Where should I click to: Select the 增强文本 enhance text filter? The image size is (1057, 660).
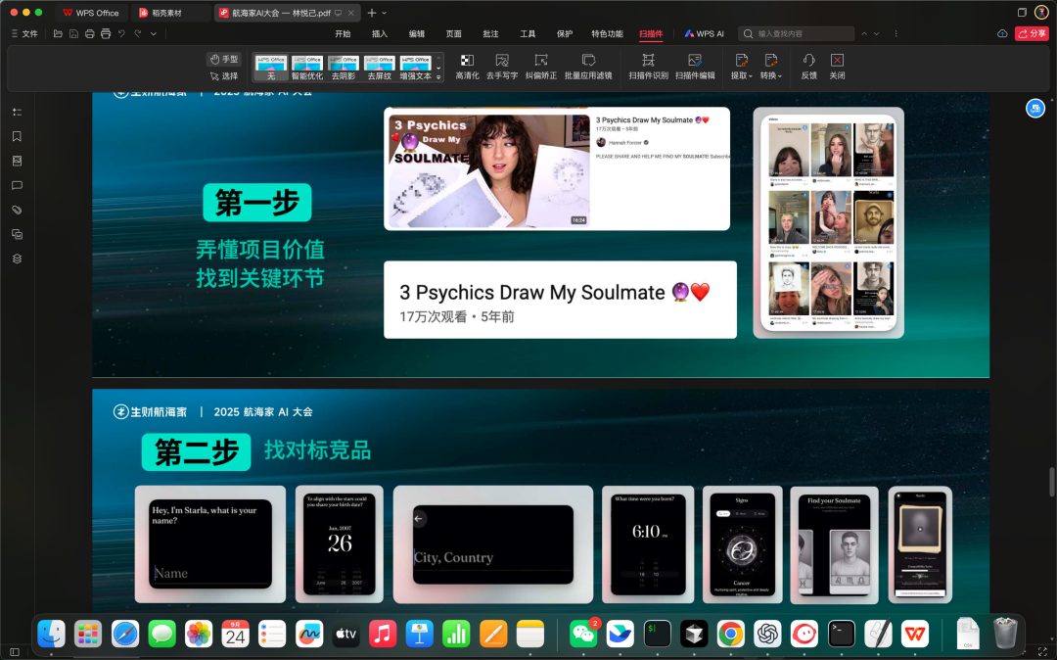415,69
